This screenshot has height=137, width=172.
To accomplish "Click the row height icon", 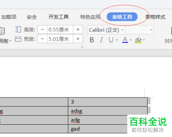I will pos(18,30).
